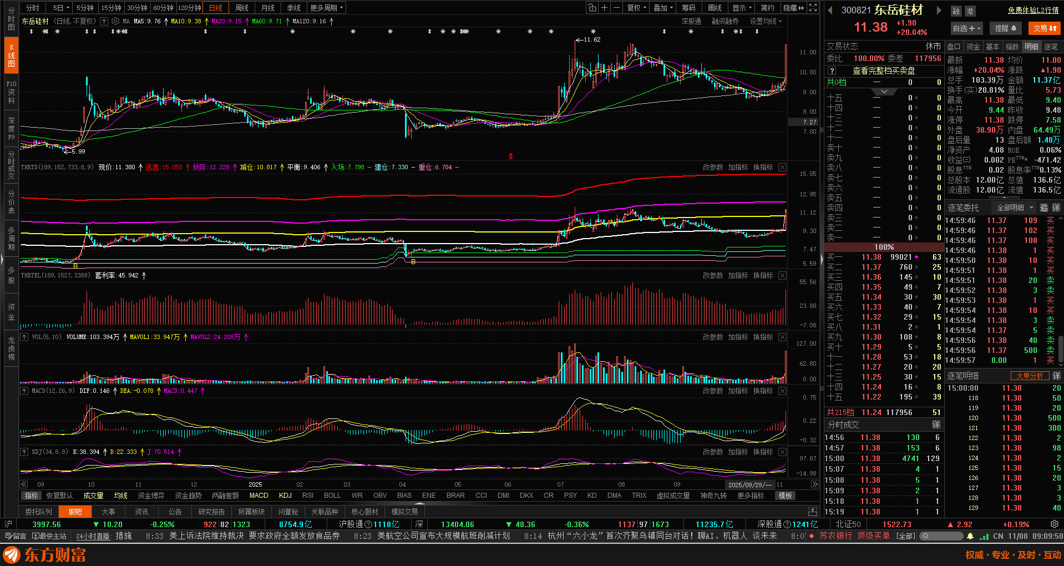The height and width of the screenshot is (566, 1064).
Task: Open MACD indicator help icon
Action: click(24, 391)
